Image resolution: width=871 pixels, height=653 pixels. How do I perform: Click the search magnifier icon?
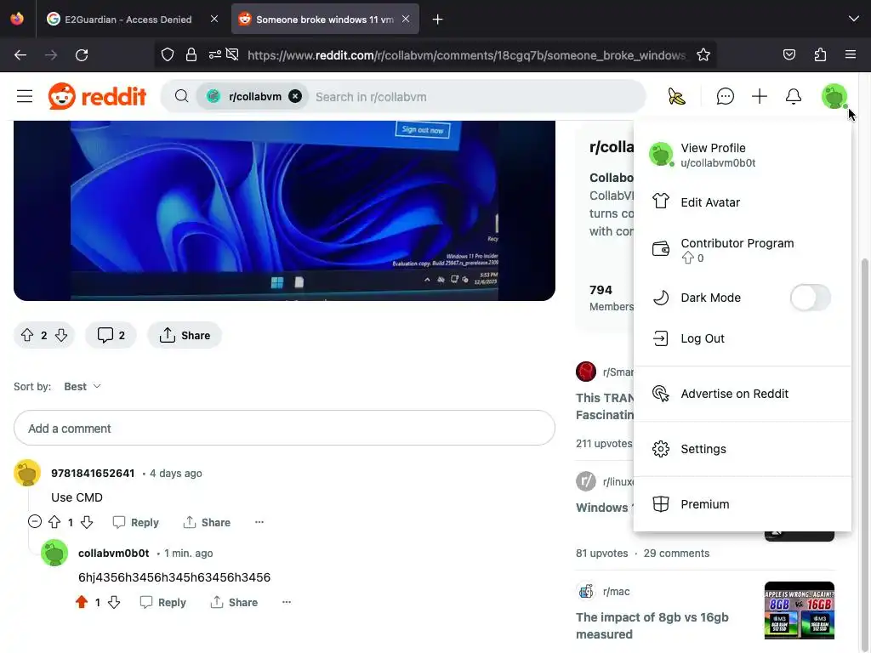coord(181,97)
